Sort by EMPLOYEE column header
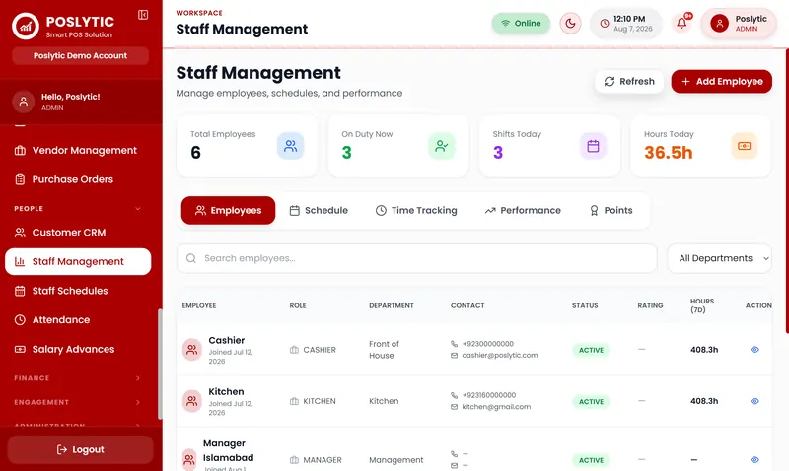 click(199, 305)
